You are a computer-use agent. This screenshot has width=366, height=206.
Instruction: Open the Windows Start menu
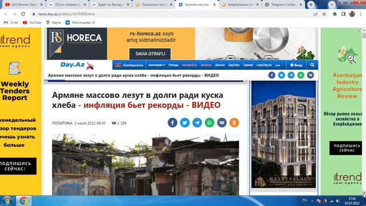coord(7,201)
